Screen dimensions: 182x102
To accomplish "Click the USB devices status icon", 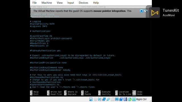I will [x=108, y=99].
